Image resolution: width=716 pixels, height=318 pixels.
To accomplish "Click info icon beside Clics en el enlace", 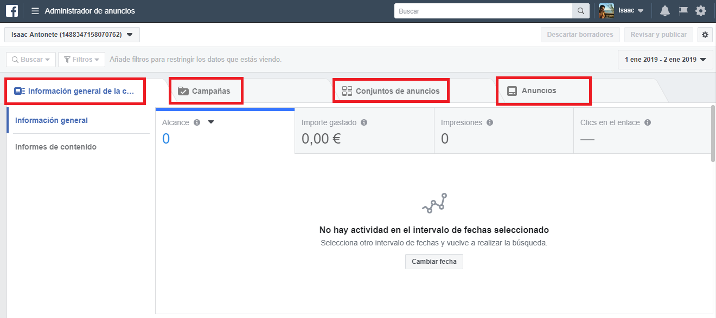I will point(648,122).
